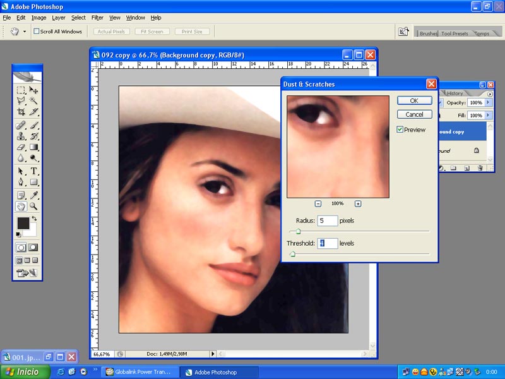Open the Filter menu
Screen dimensions: 505x379
97,18
